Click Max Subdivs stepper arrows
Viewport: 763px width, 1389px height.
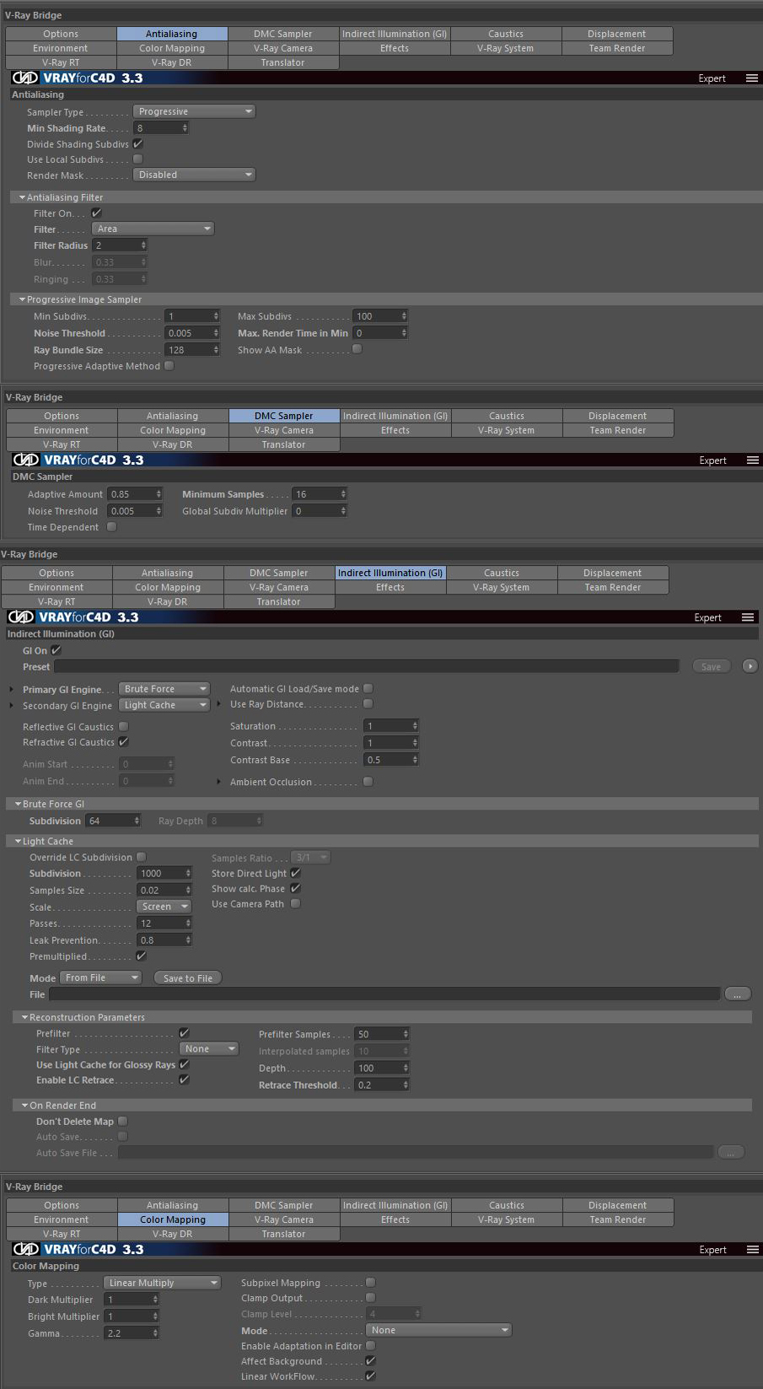(x=404, y=316)
